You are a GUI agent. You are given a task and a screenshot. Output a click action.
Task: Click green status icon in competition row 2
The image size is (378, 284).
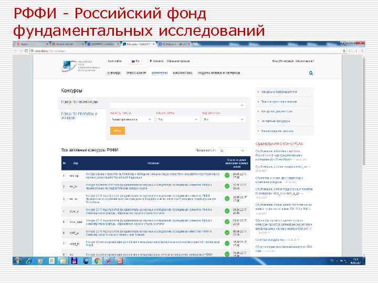227,186
